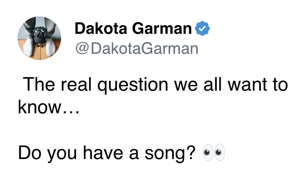Click the word want in the tweet

coord(248,85)
